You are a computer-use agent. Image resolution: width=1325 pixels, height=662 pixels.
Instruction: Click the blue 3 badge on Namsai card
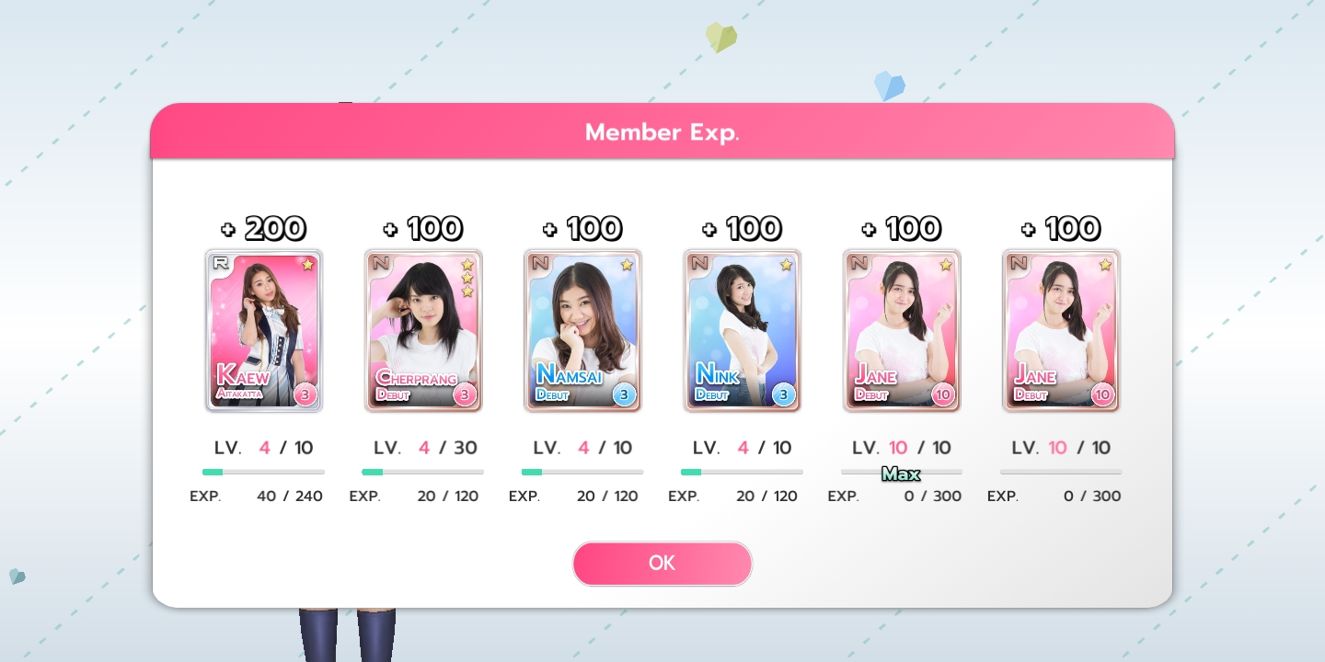[x=625, y=395]
